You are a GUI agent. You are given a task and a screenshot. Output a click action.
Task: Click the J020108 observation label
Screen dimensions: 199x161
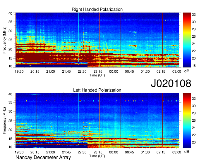pos(171,83)
